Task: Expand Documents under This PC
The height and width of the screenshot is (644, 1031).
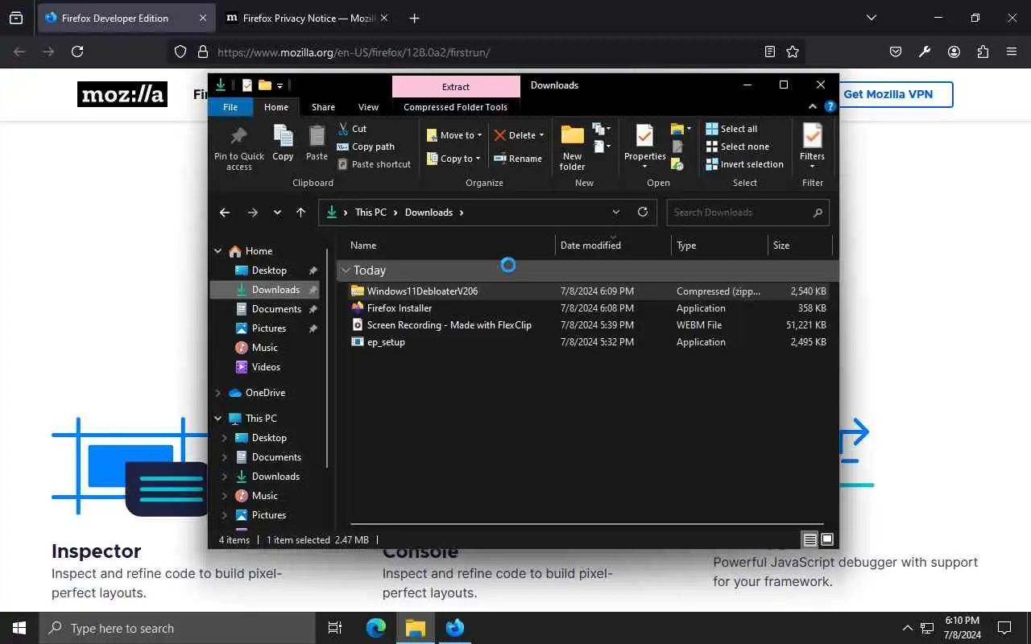Action: click(x=225, y=457)
